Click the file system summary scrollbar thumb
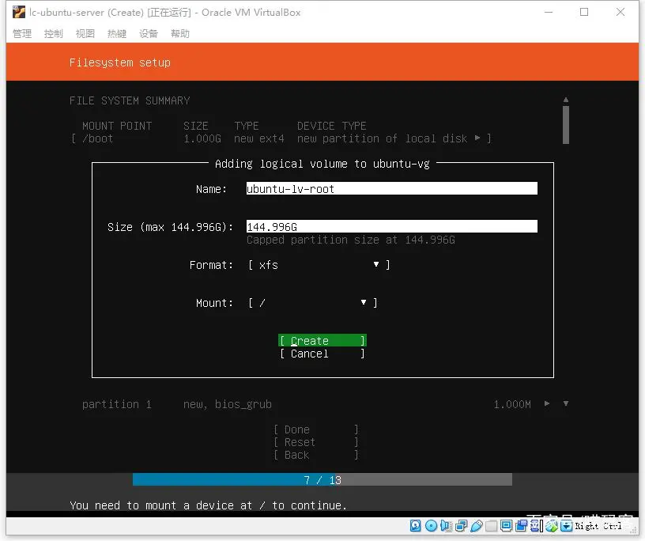645x541 pixels. tap(566, 125)
